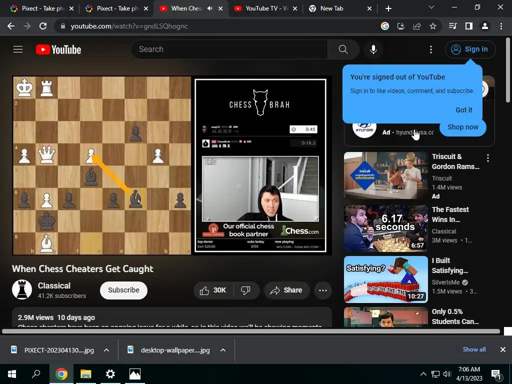
Task: Click Show all downloads
Action: click(474, 349)
